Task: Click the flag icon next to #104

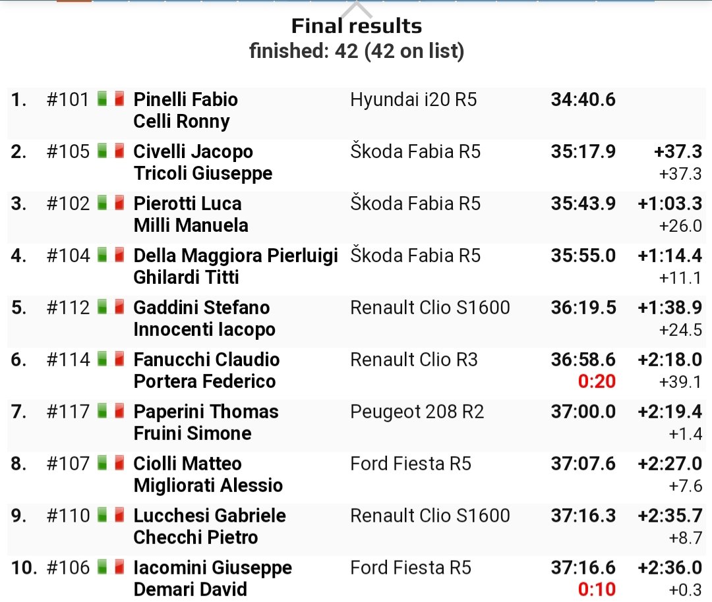Action: coord(111,256)
